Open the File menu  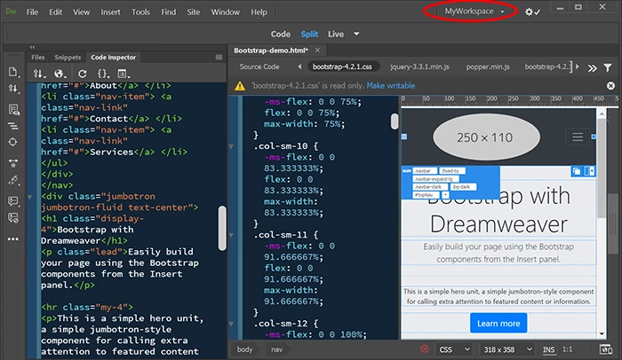tap(32, 12)
